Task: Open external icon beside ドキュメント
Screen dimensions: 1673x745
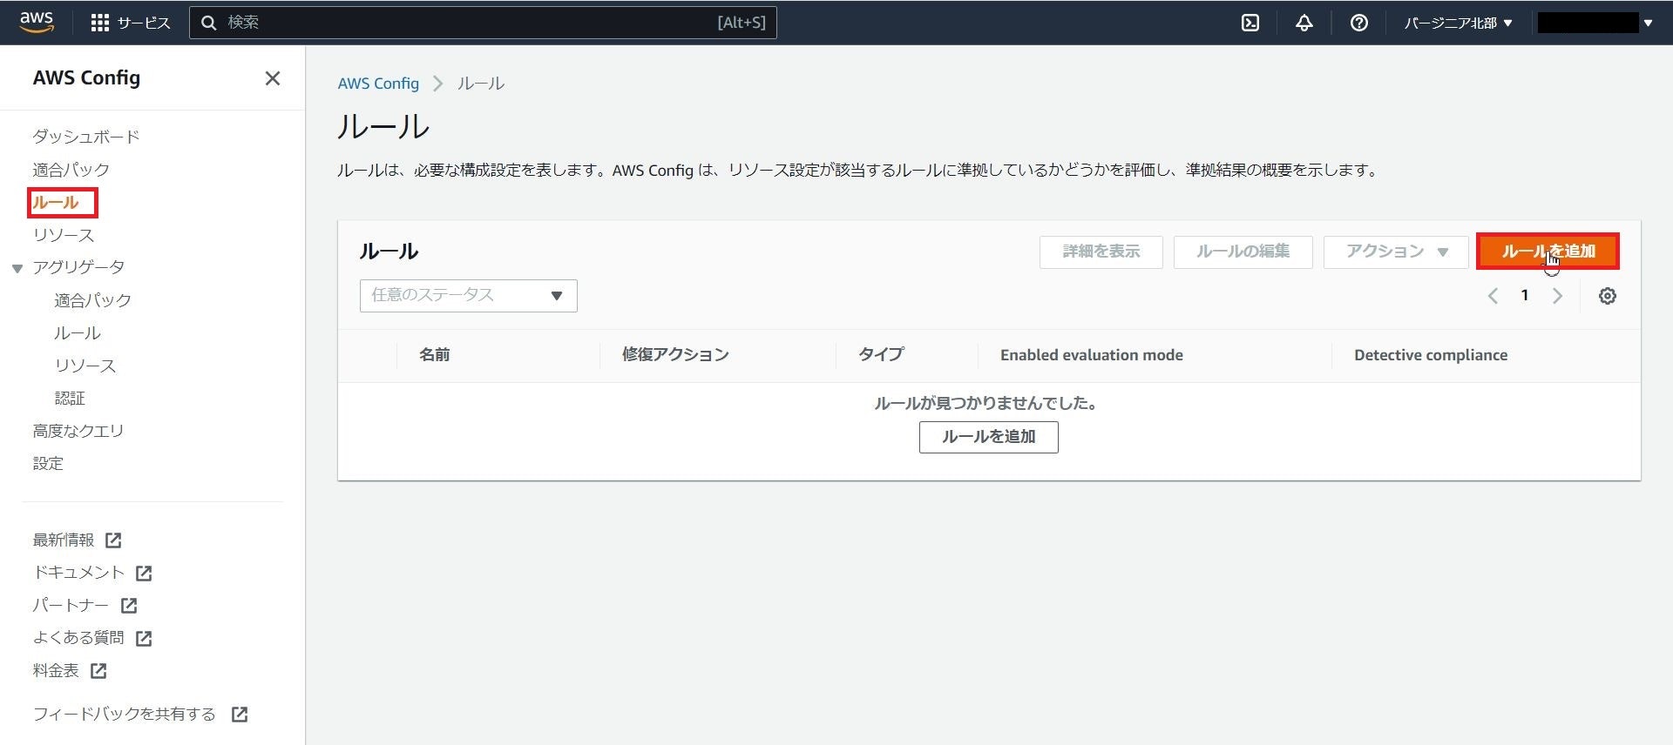Action: pos(144,573)
